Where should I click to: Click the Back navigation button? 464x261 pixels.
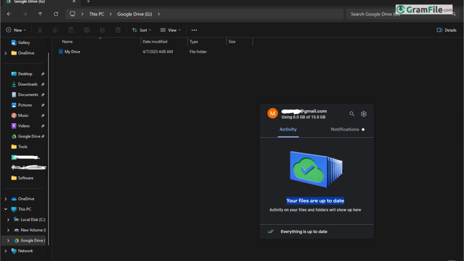pos(9,14)
